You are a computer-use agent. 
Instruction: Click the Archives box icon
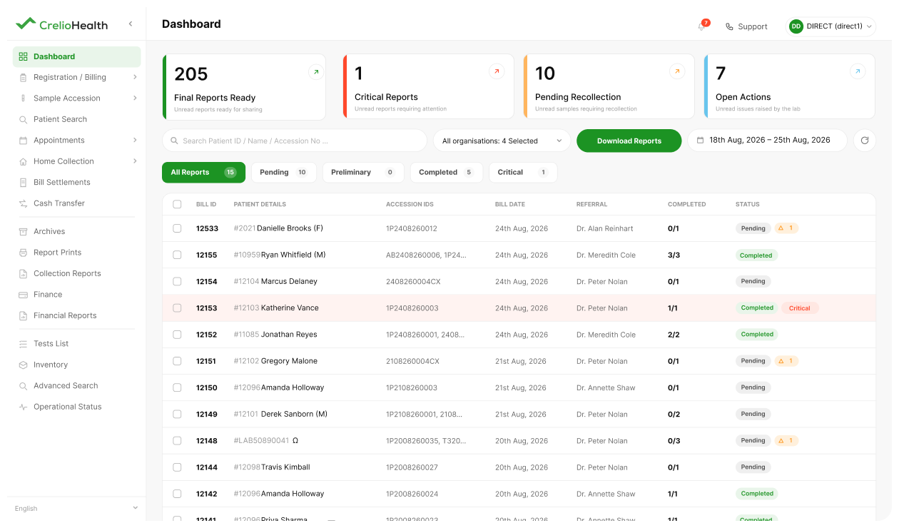(x=24, y=232)
